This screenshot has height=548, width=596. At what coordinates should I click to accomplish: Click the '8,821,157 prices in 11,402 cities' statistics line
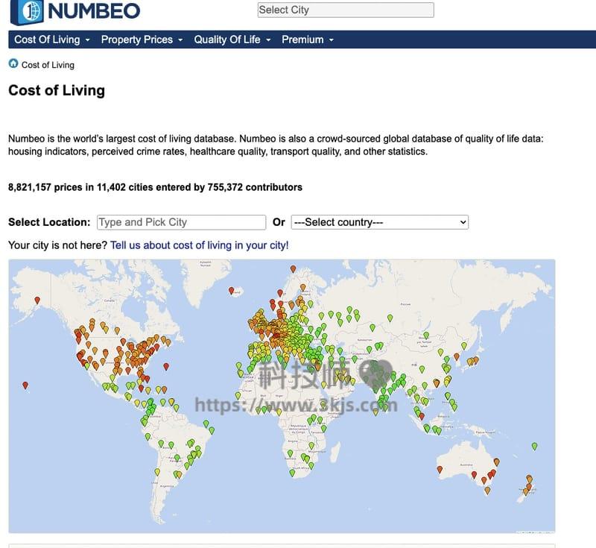155,187
